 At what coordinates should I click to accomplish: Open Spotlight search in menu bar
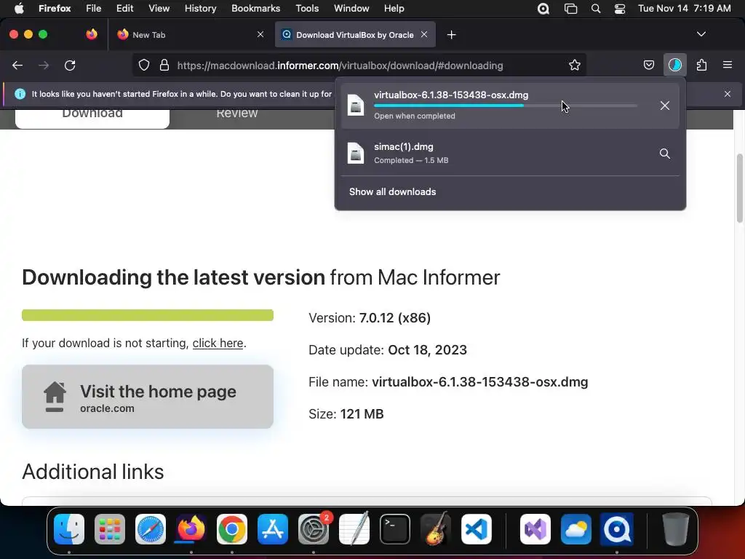click(x=596, y=8)
